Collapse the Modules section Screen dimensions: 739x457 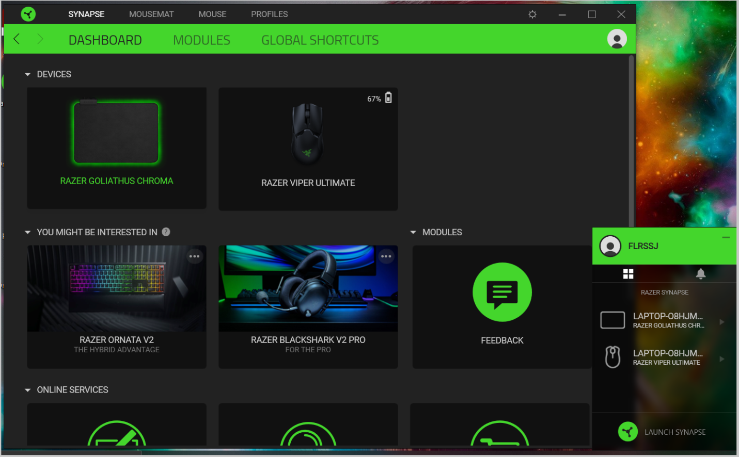pos(413,233)
